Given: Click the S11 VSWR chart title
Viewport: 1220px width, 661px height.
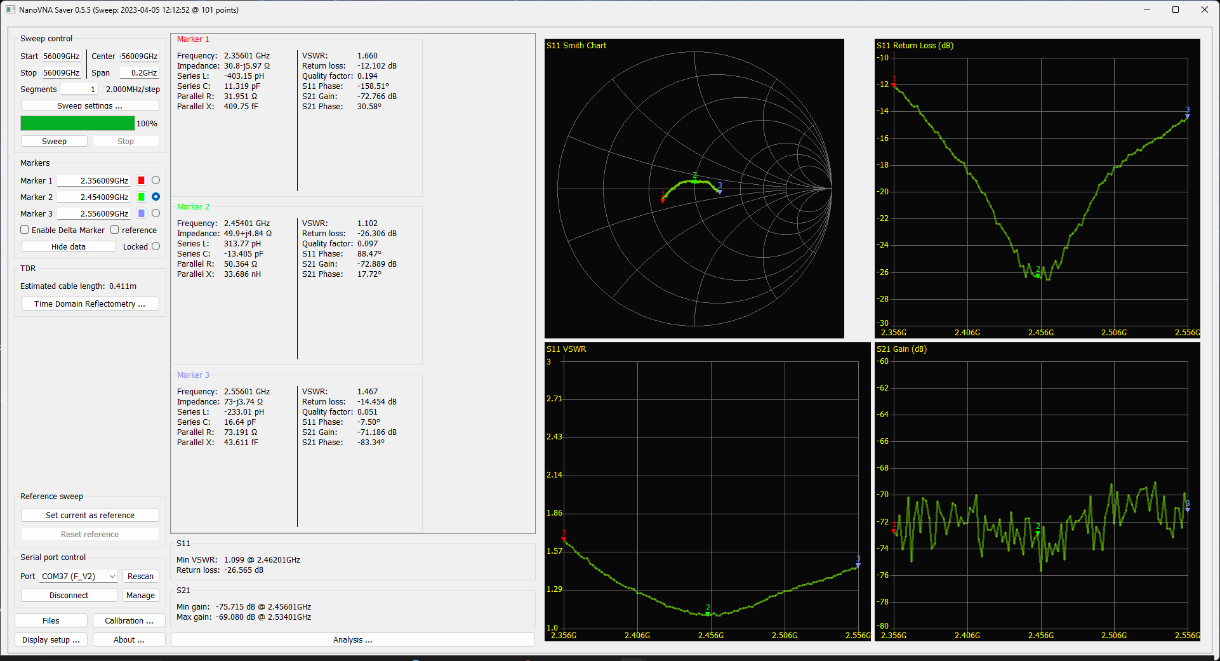Looking at the screenshot, I should coord(566,349).
